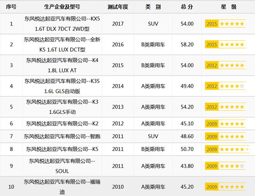Click the test year 2012 cell for K2

(x=118, y=123)
